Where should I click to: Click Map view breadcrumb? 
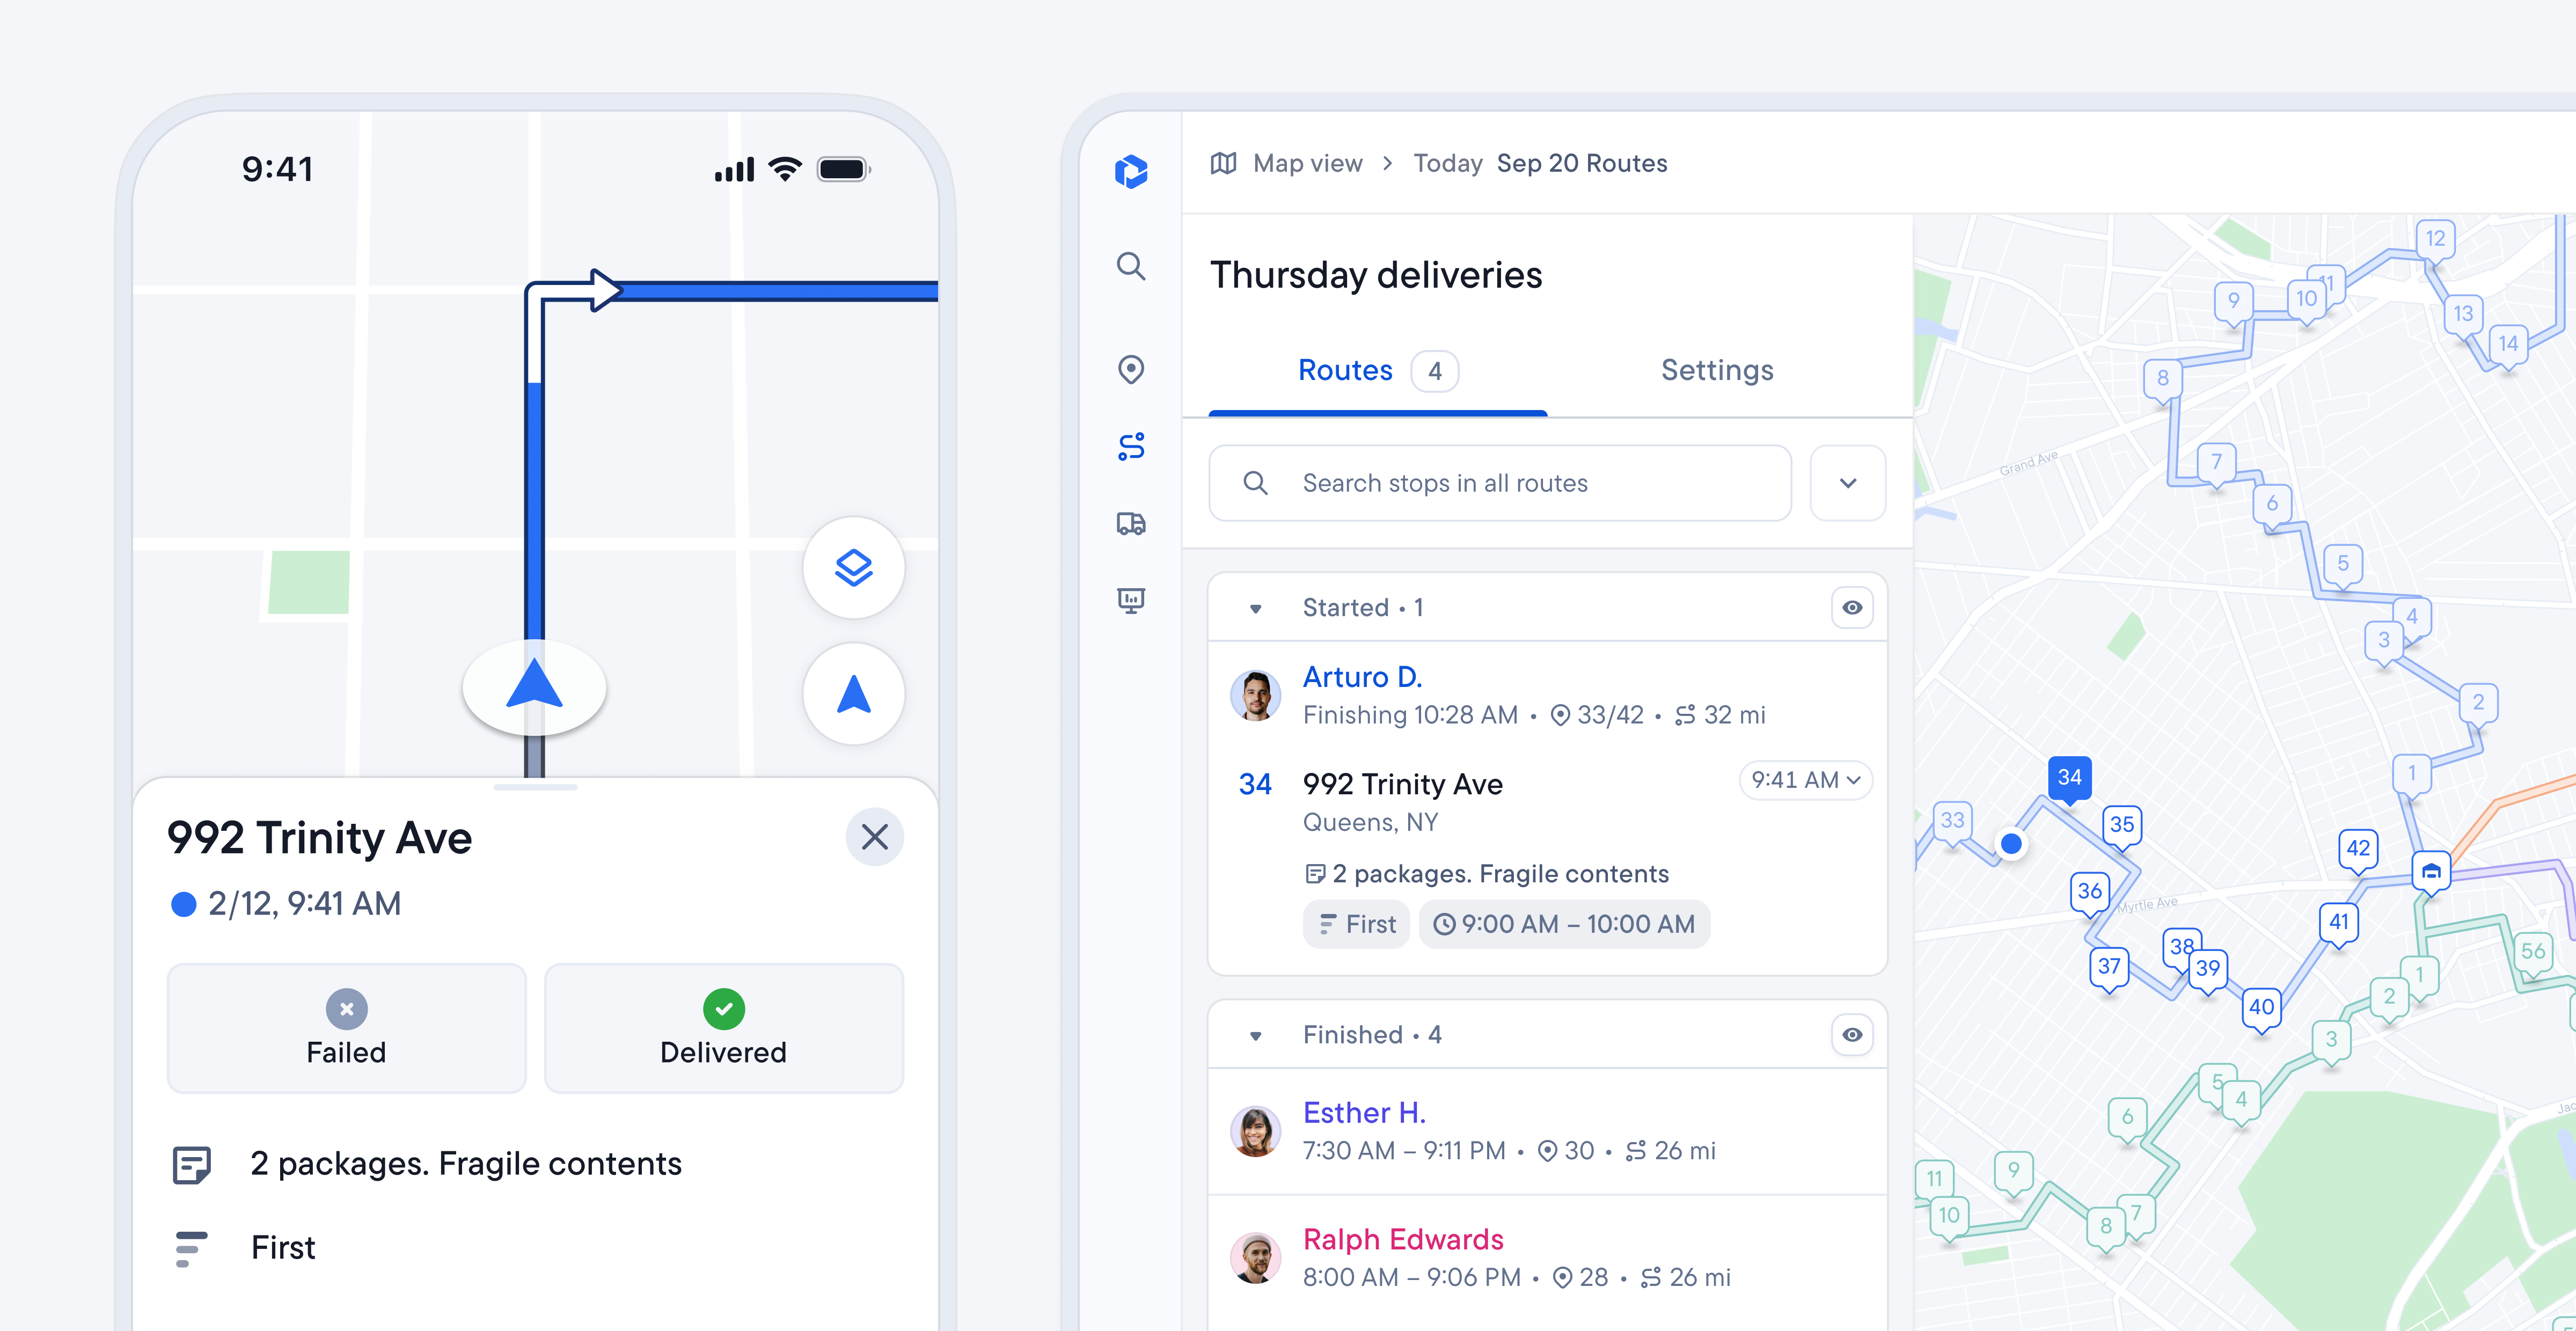click(1307, 163)
